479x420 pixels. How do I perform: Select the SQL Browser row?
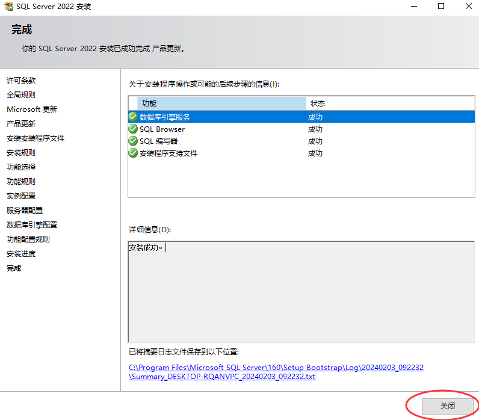click(x=301, y=129)
